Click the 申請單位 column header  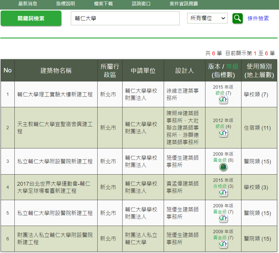(x=143, y=71)
